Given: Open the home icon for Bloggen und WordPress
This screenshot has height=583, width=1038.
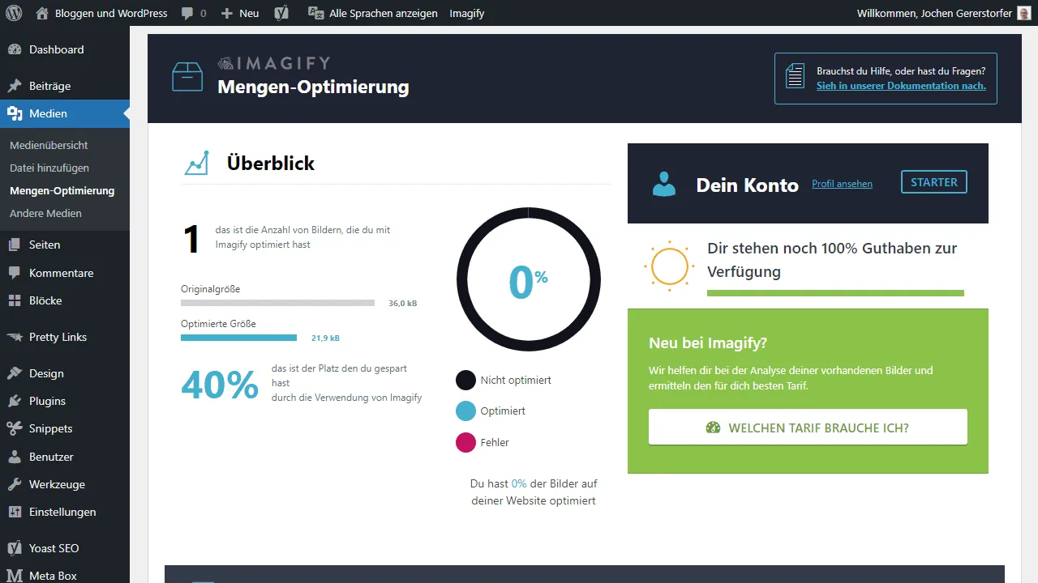Looking at the screenshot, I should (x=42, y=13).
